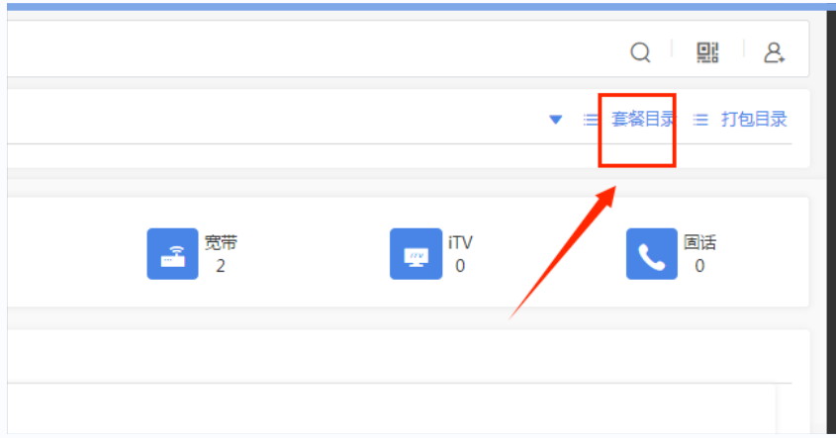
Task: Select the 固话 landline phone icon
Action: (x=652, y=254)
